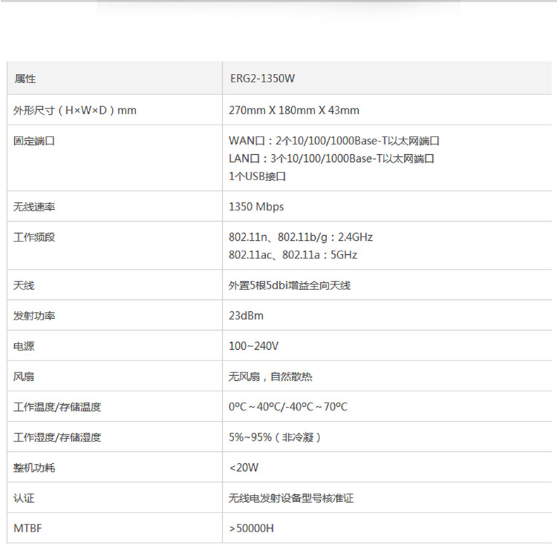Click the 23dBm transmit power value
Image resolution: width=557 pixels, height=547 pixels.
tap(246, 316)
